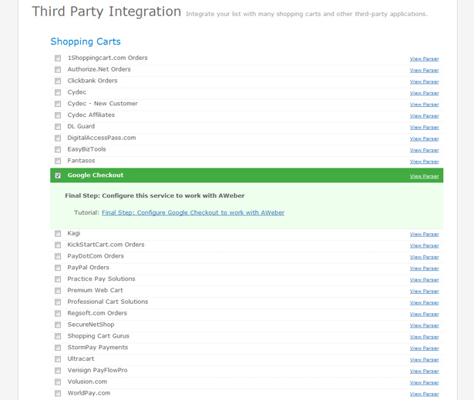474x400 pixels.
Task: Toggle Practice Pay Solutions checkbox
Action: (x=58, y=279)
